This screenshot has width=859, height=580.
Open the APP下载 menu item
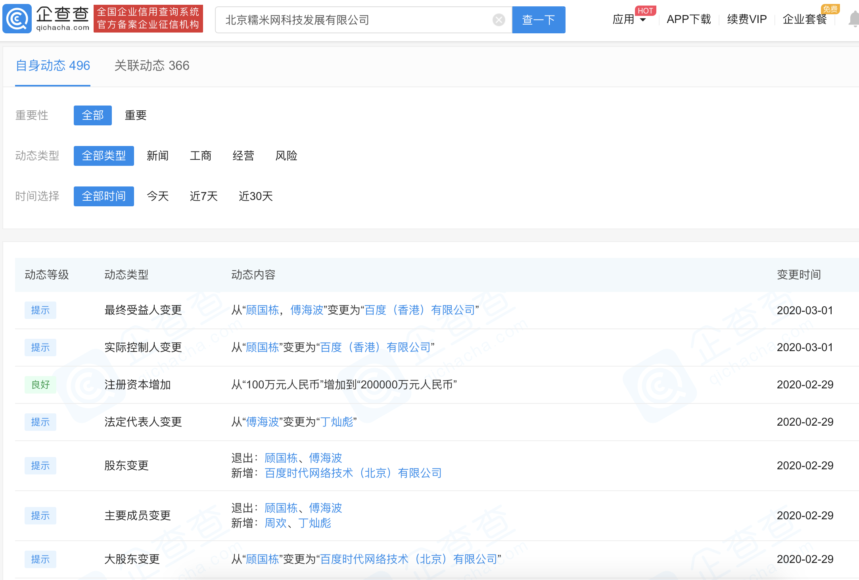(x=688, y=19)
